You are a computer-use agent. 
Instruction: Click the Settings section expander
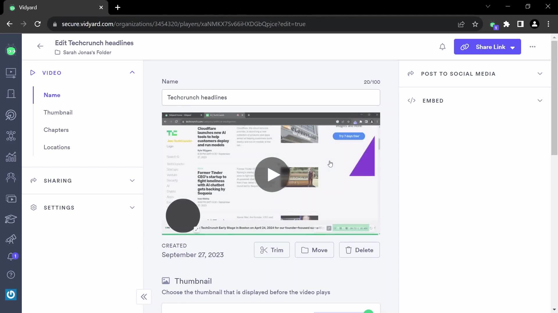133,208
